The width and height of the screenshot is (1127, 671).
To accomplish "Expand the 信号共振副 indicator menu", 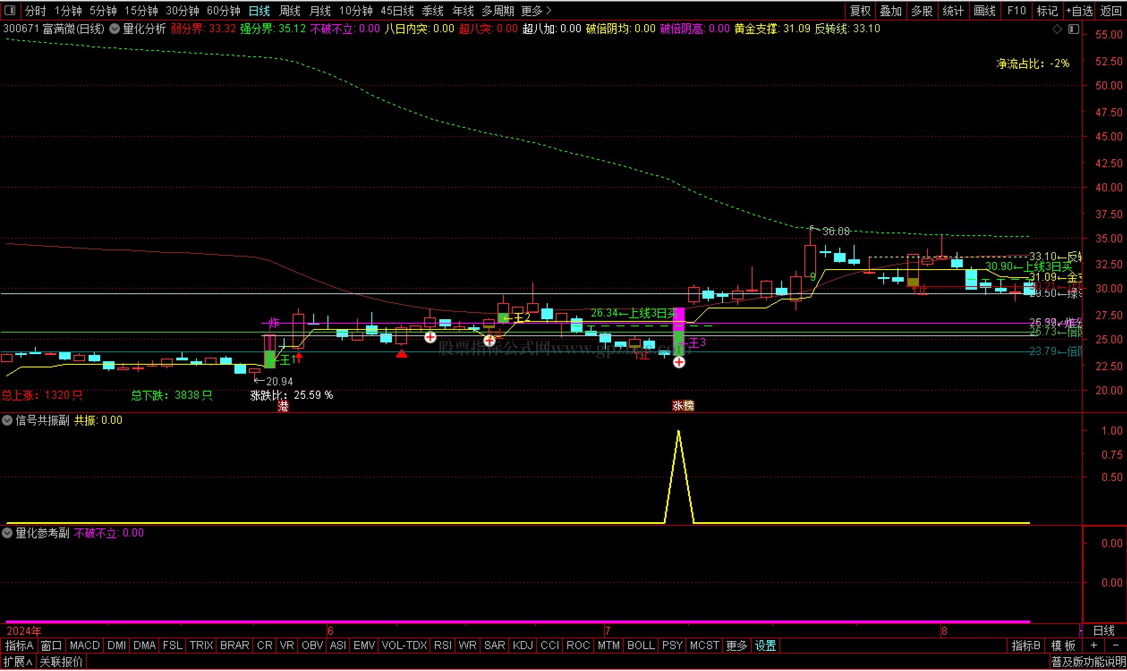I will 7,421.
